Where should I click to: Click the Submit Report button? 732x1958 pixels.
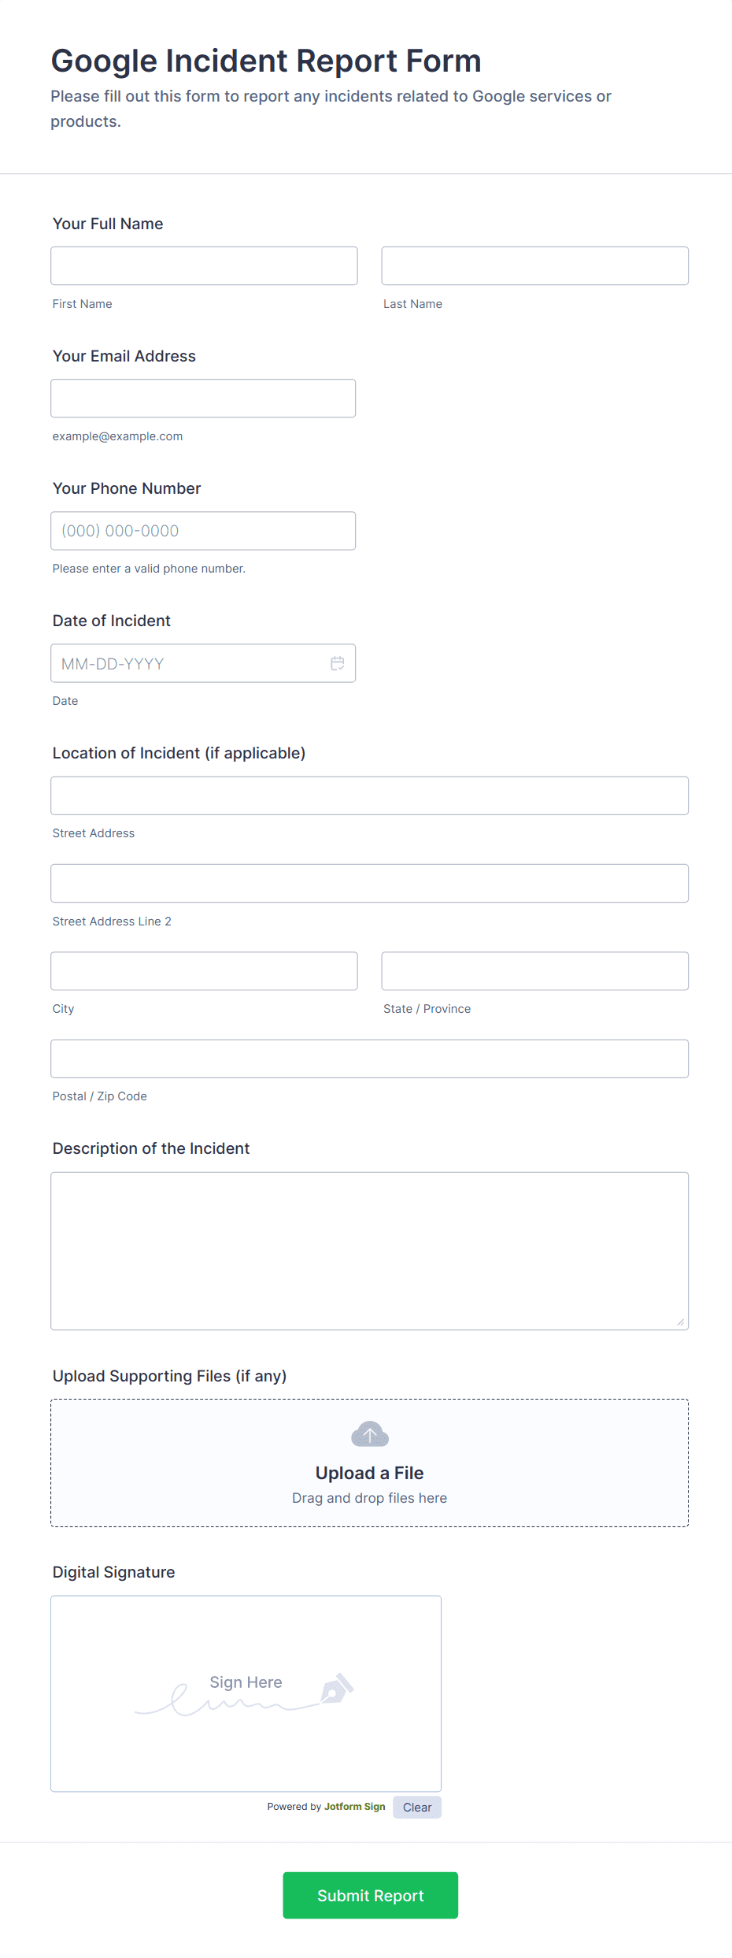click(x=370, y=1895)
